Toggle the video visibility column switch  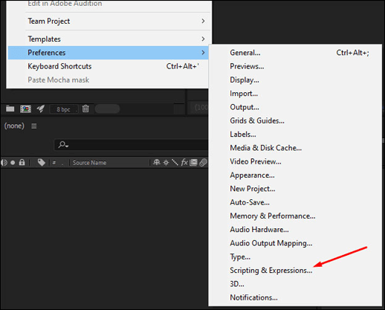coord(4,163)
